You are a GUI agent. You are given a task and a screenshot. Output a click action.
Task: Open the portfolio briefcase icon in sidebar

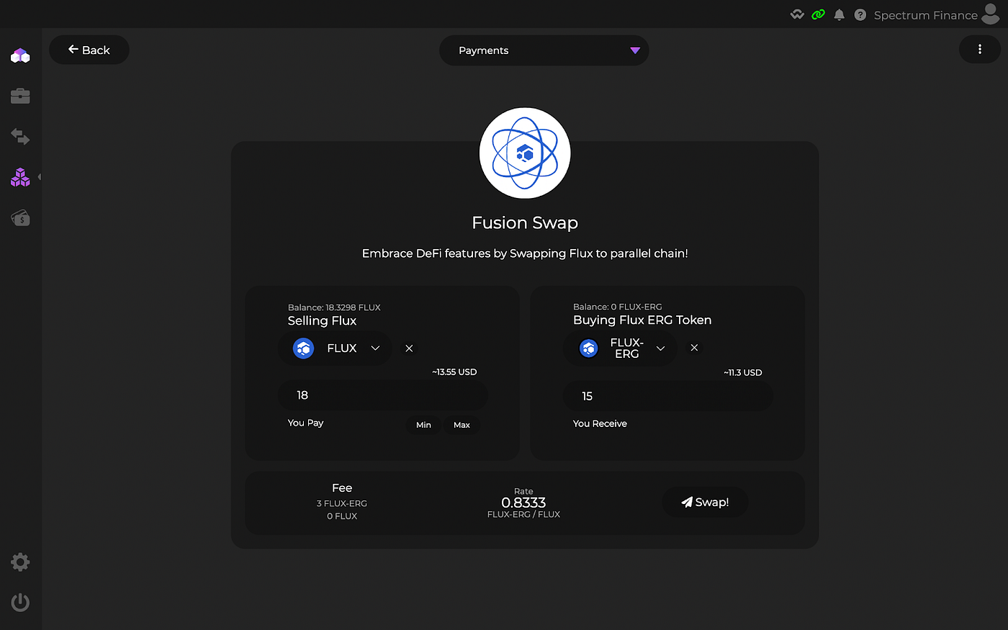tap(20, 96)
